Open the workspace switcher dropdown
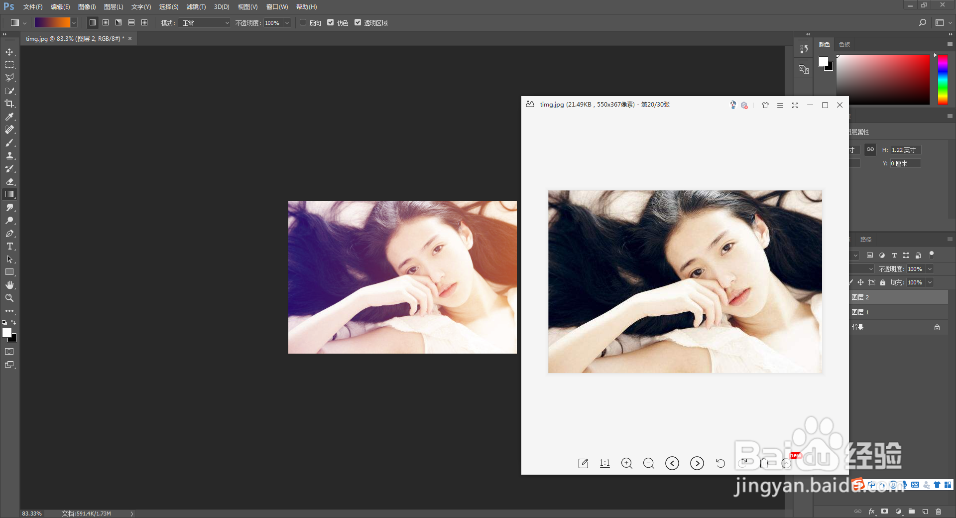The height and width of the screenshot is (518, 956). 943,22
